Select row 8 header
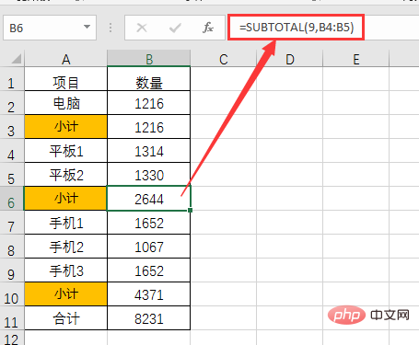Screen dimensions: 419x345 [x=12, y=247]
